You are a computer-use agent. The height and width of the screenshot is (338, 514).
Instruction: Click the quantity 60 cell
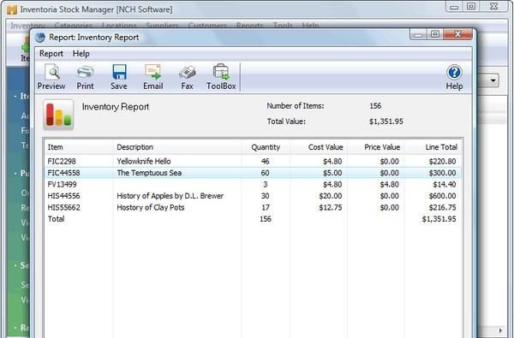pyautogui.click(x=266, y=173)
